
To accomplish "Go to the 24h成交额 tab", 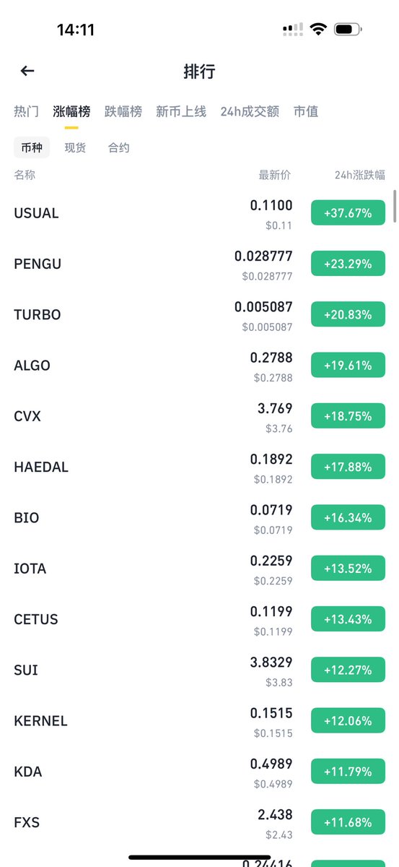I will coord(250,111).
